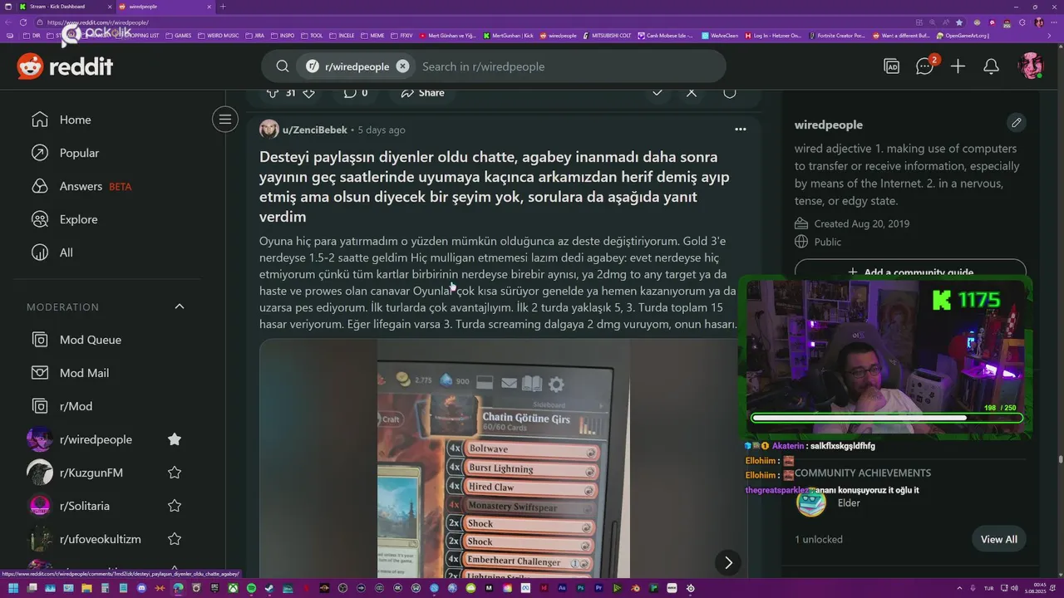Collapse the Moderation section
The width and height of the screenshot is (1064, 598).
click(180, 306)
